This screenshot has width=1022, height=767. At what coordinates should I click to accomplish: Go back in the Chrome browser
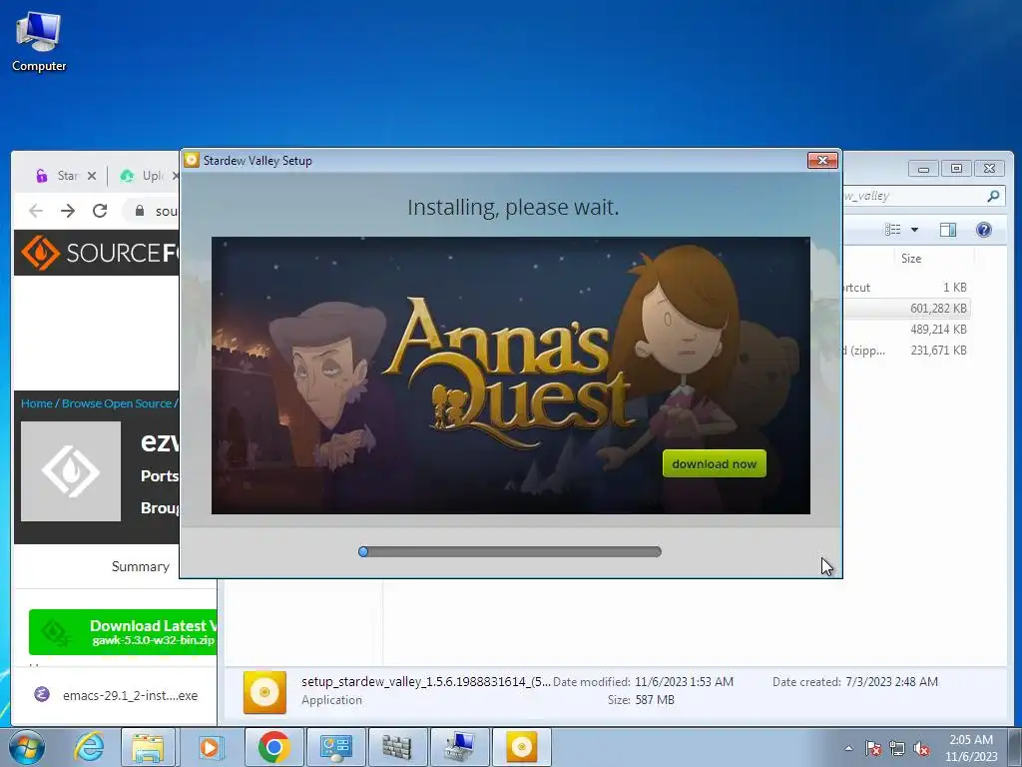36,211
